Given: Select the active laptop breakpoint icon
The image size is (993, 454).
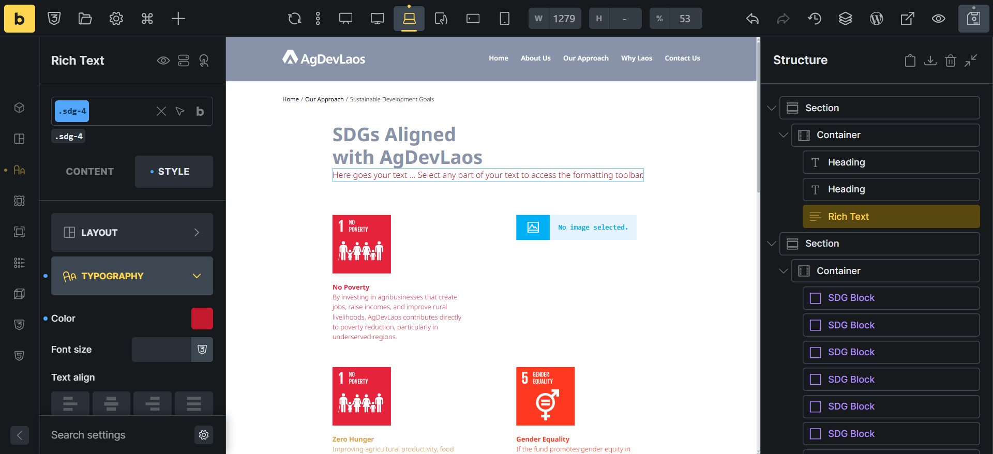Looking at the screenshot, I should coord(409,19).
